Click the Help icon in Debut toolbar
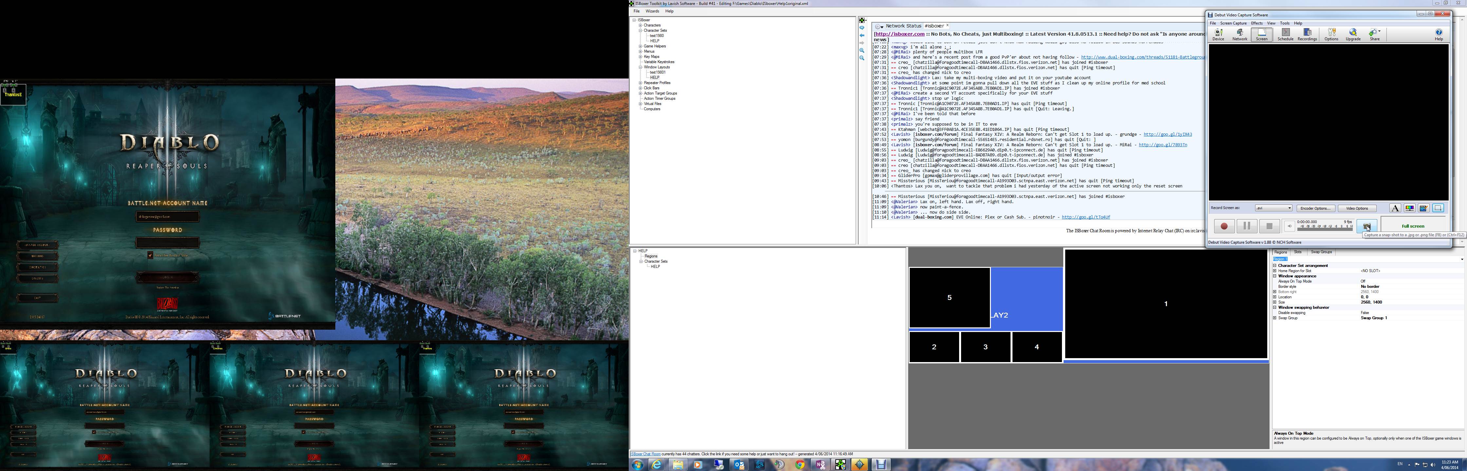 click(x=1439, y=35)
